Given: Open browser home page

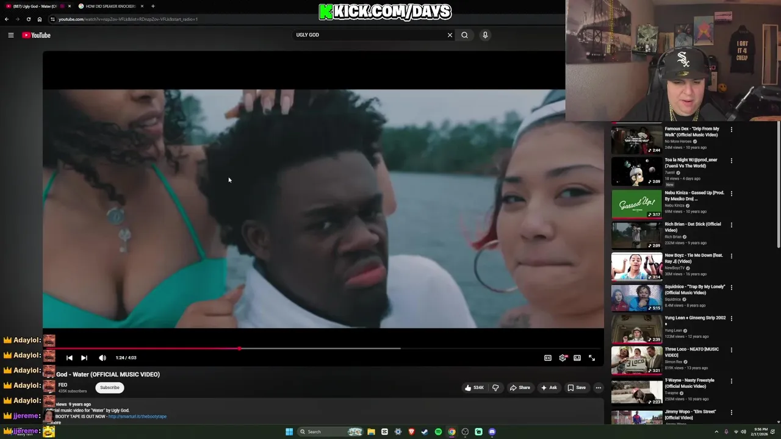Looking at the screenshot, I should tap(40, 19).
